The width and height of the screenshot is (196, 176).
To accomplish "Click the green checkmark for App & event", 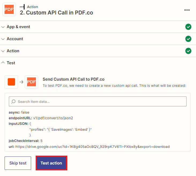I will [x=188, y=27].
